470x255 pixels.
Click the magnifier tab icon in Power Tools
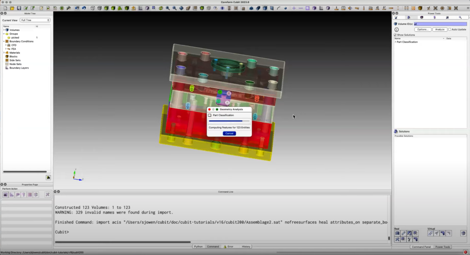[x=460, y=17]
